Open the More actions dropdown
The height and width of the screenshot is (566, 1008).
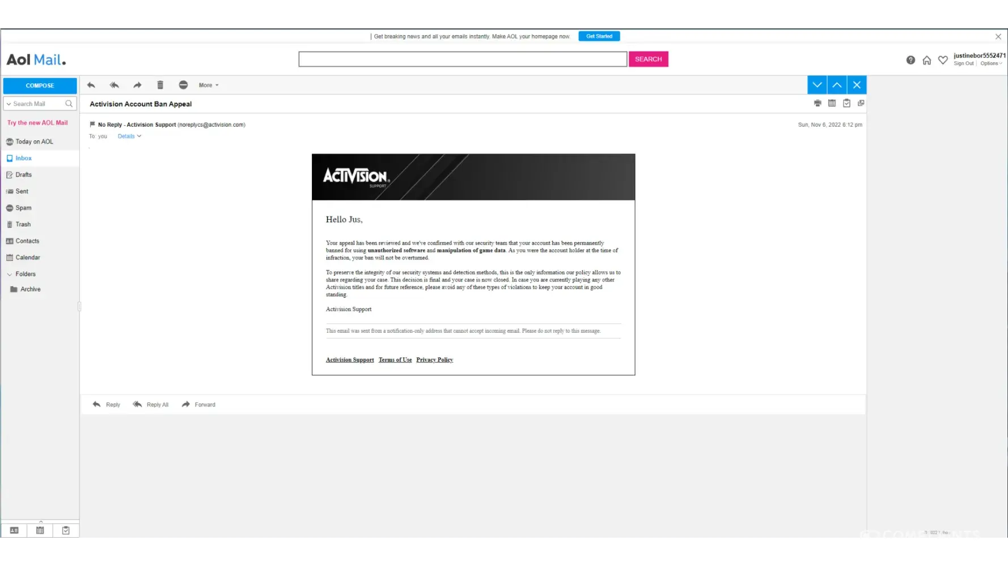209,85
